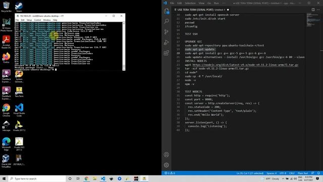The image size is (323, 182).
Task: Open the Explorer view in VS Code
Action: point(167,11)
